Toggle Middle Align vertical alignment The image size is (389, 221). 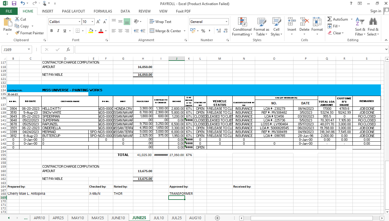point(120,22)
